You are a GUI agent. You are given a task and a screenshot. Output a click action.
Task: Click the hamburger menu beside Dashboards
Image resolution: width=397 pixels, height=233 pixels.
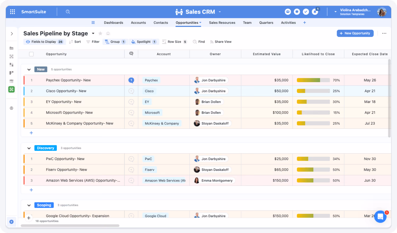(93, 22)
